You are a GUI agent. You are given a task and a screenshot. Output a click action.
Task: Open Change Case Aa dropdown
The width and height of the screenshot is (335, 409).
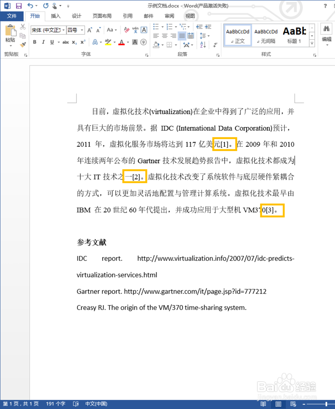(112, 30)
